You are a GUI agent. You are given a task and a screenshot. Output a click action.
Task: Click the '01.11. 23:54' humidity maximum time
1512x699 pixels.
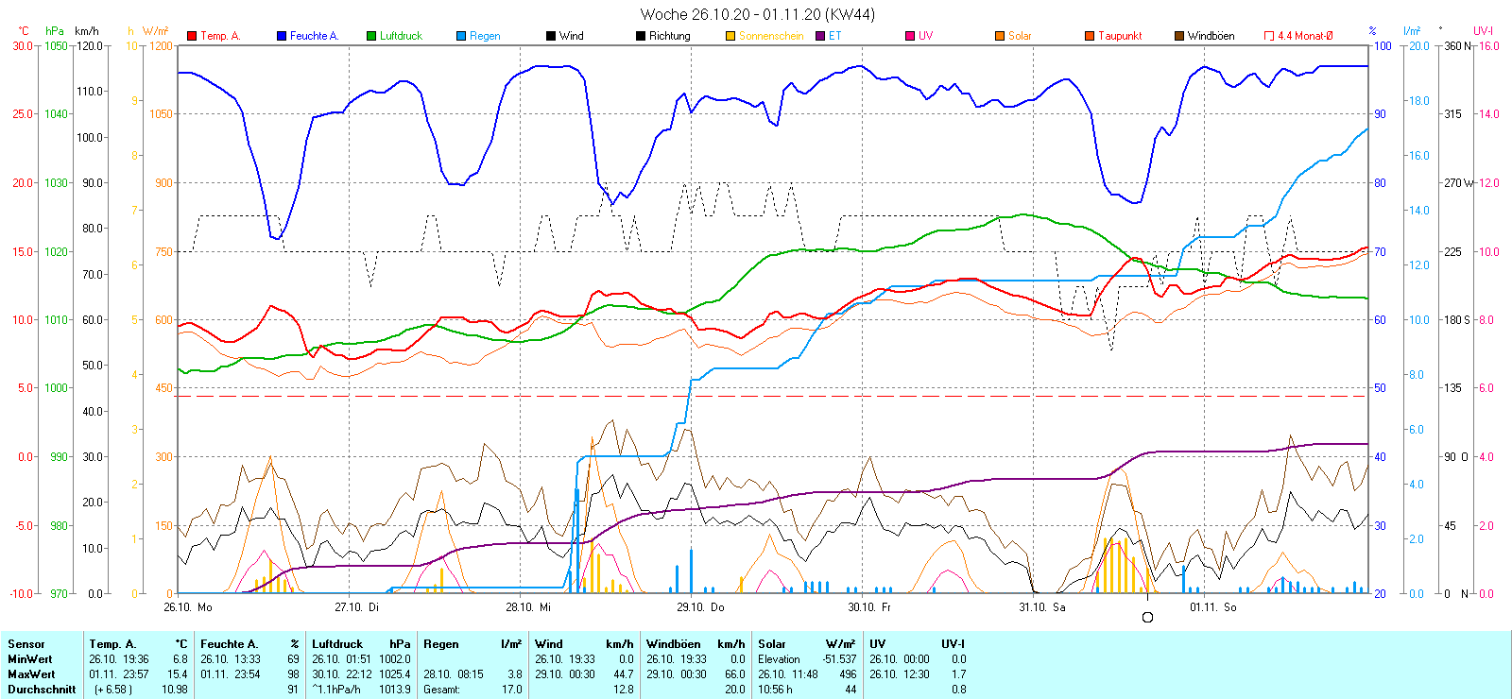[x=231, y=674]
